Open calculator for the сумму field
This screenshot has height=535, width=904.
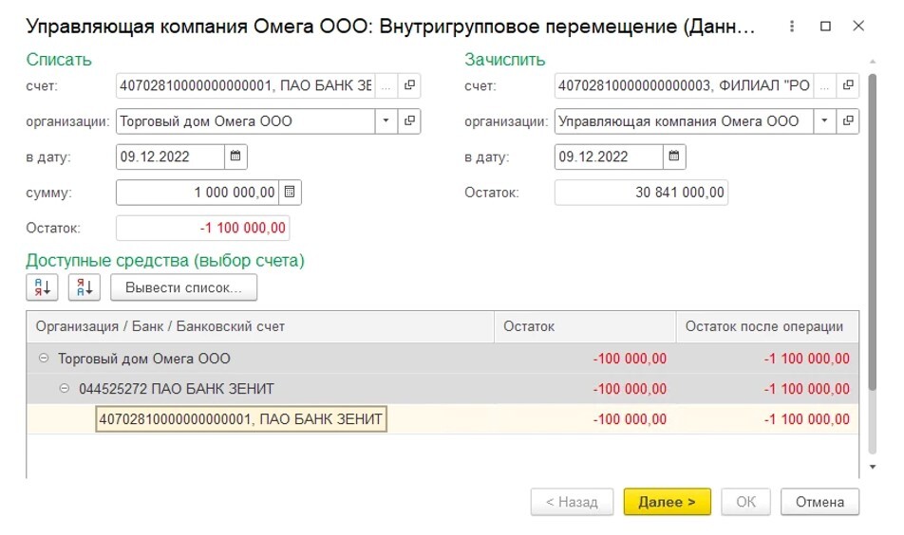(290, 193)
